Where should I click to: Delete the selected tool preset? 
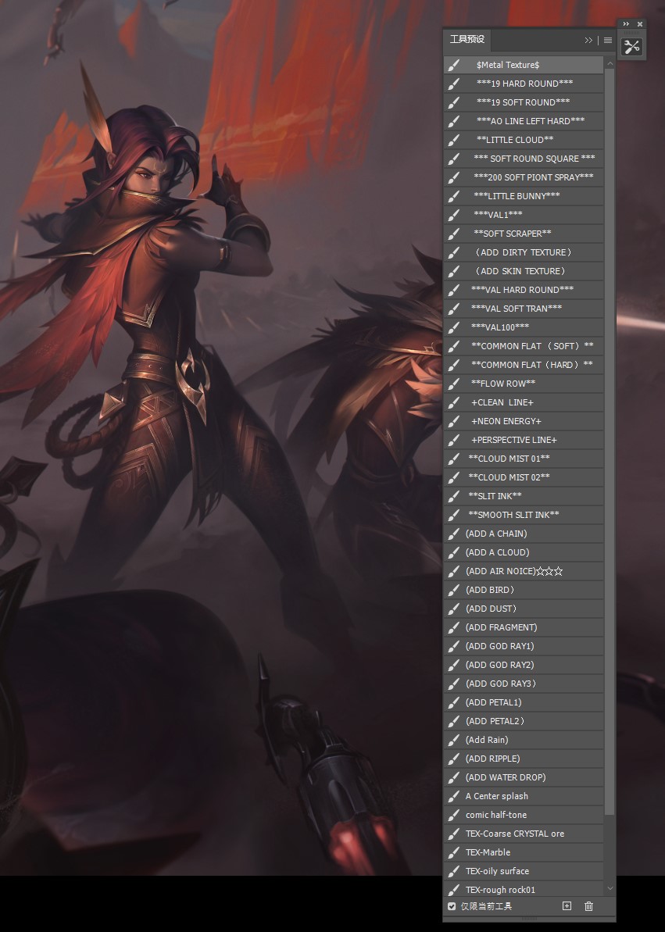pyautogui.click(x=588, y=906)
